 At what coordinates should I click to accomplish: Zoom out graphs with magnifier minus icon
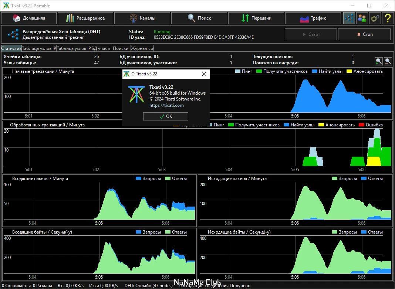388,61
